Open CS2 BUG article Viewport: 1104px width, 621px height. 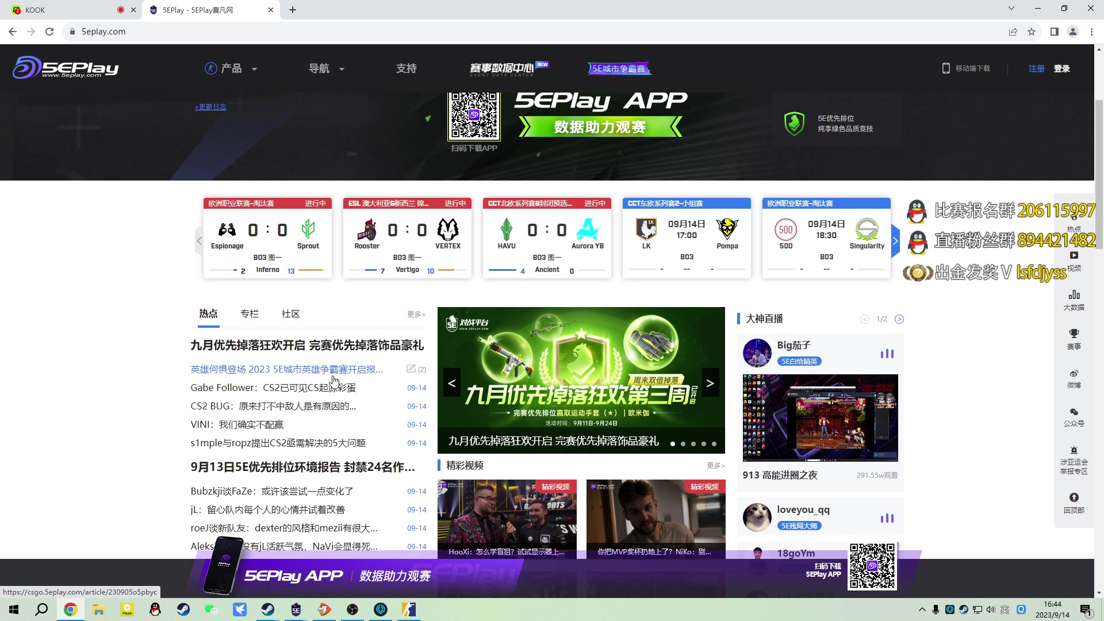pos(273,406)
